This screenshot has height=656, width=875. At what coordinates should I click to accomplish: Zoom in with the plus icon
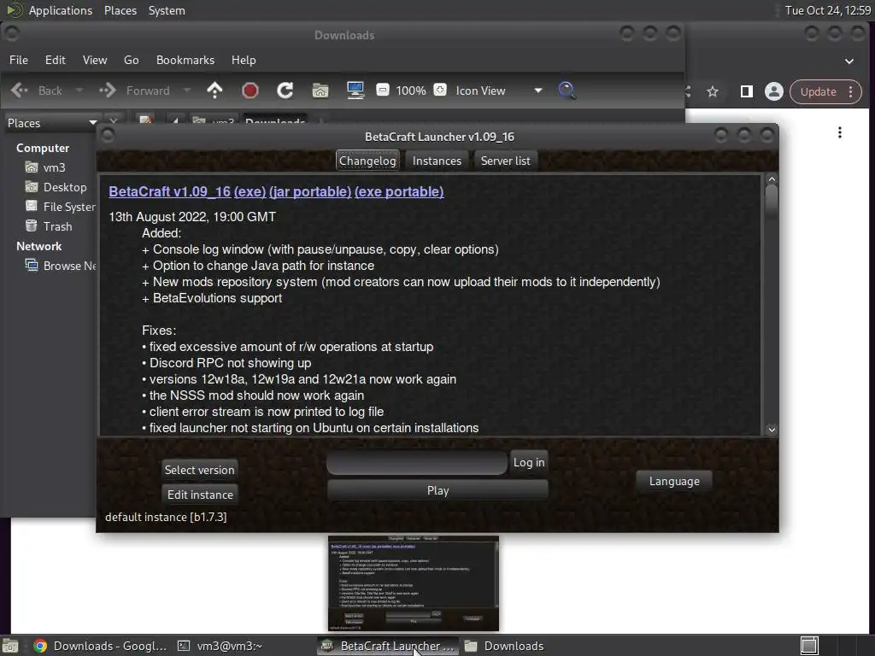440,90
